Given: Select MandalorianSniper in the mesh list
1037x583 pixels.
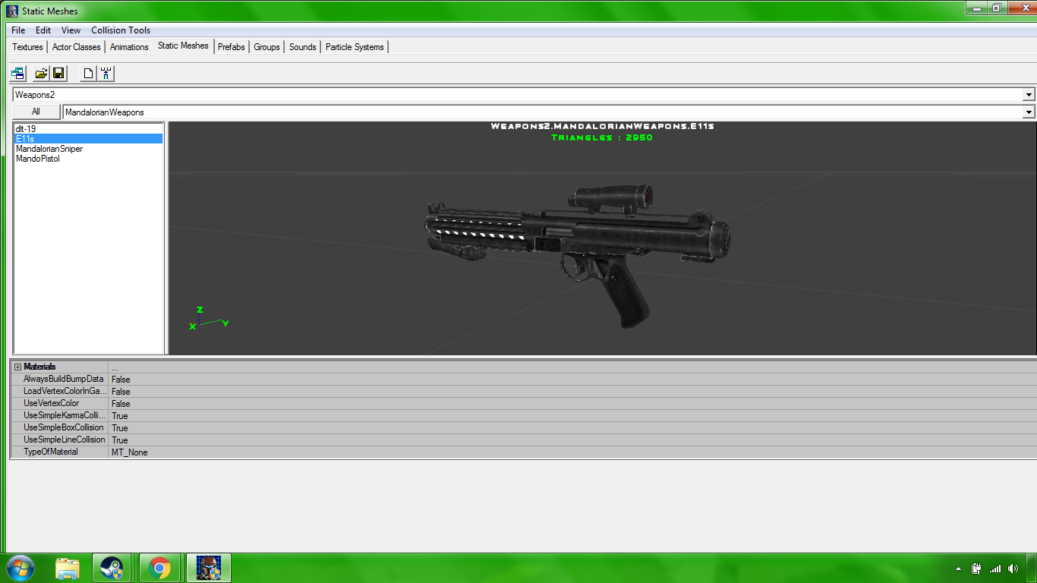Looking at the screenshot, I should 88,149.
